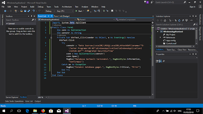Expand the References node

(x=160, y=37)
